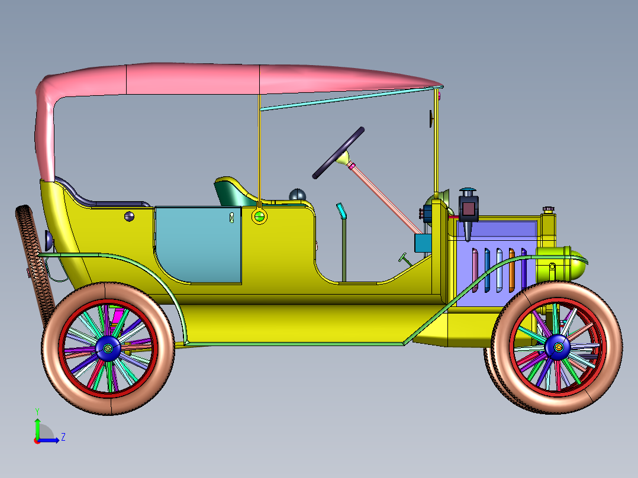This screenshot has width=638, height=478.
Task: Click the pink hood louver vent
Action: [475, 270]
